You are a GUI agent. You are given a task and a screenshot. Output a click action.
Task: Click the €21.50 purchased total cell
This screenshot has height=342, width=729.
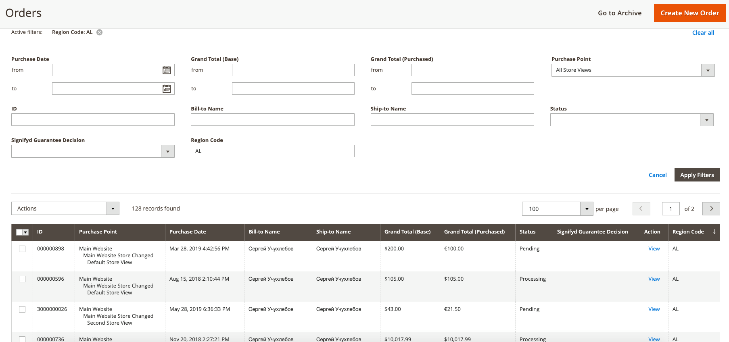click(452, 309)
